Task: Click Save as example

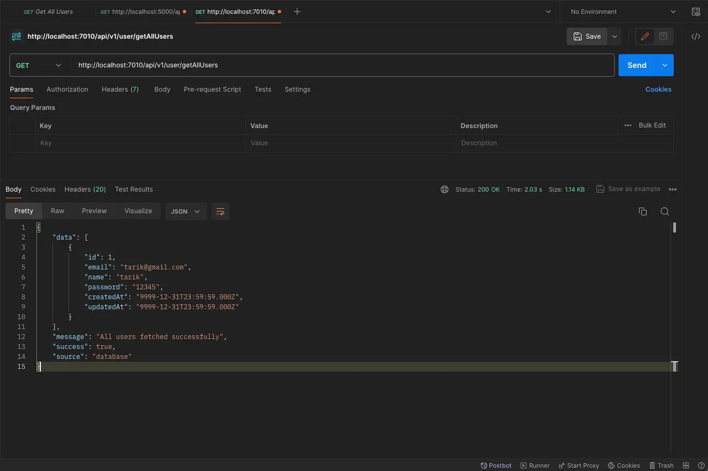Action: pos(628,189)
